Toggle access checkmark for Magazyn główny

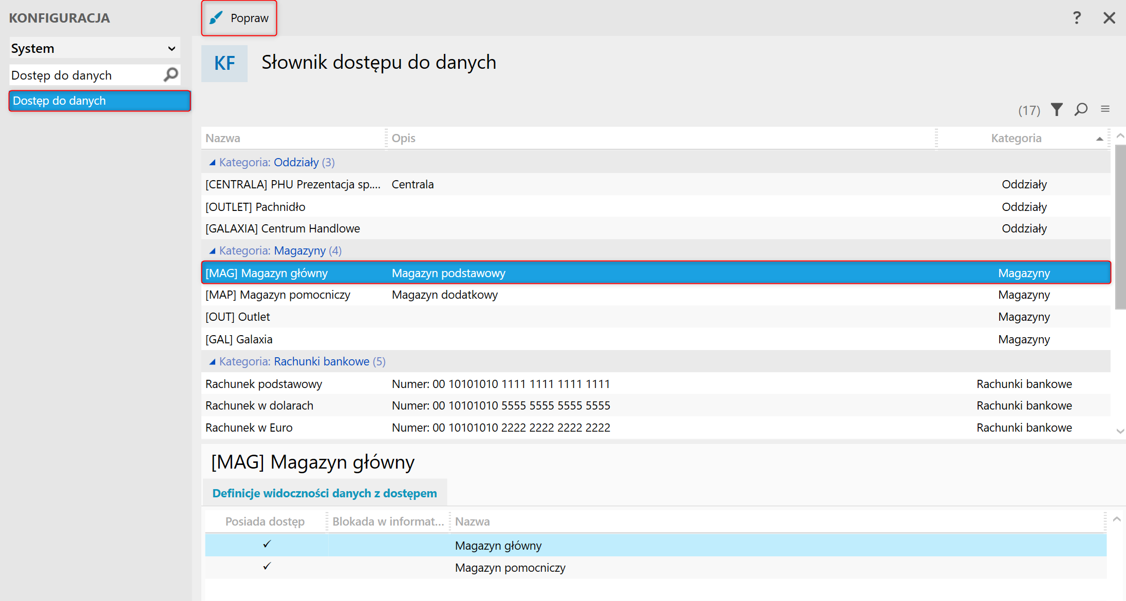coord(267,545)
